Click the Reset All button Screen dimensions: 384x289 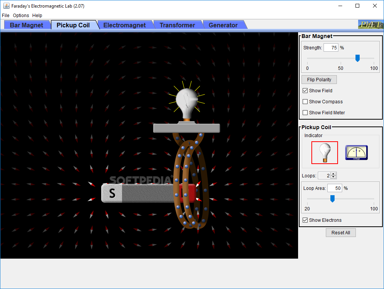pyautogui.click(x=341, y=233)
